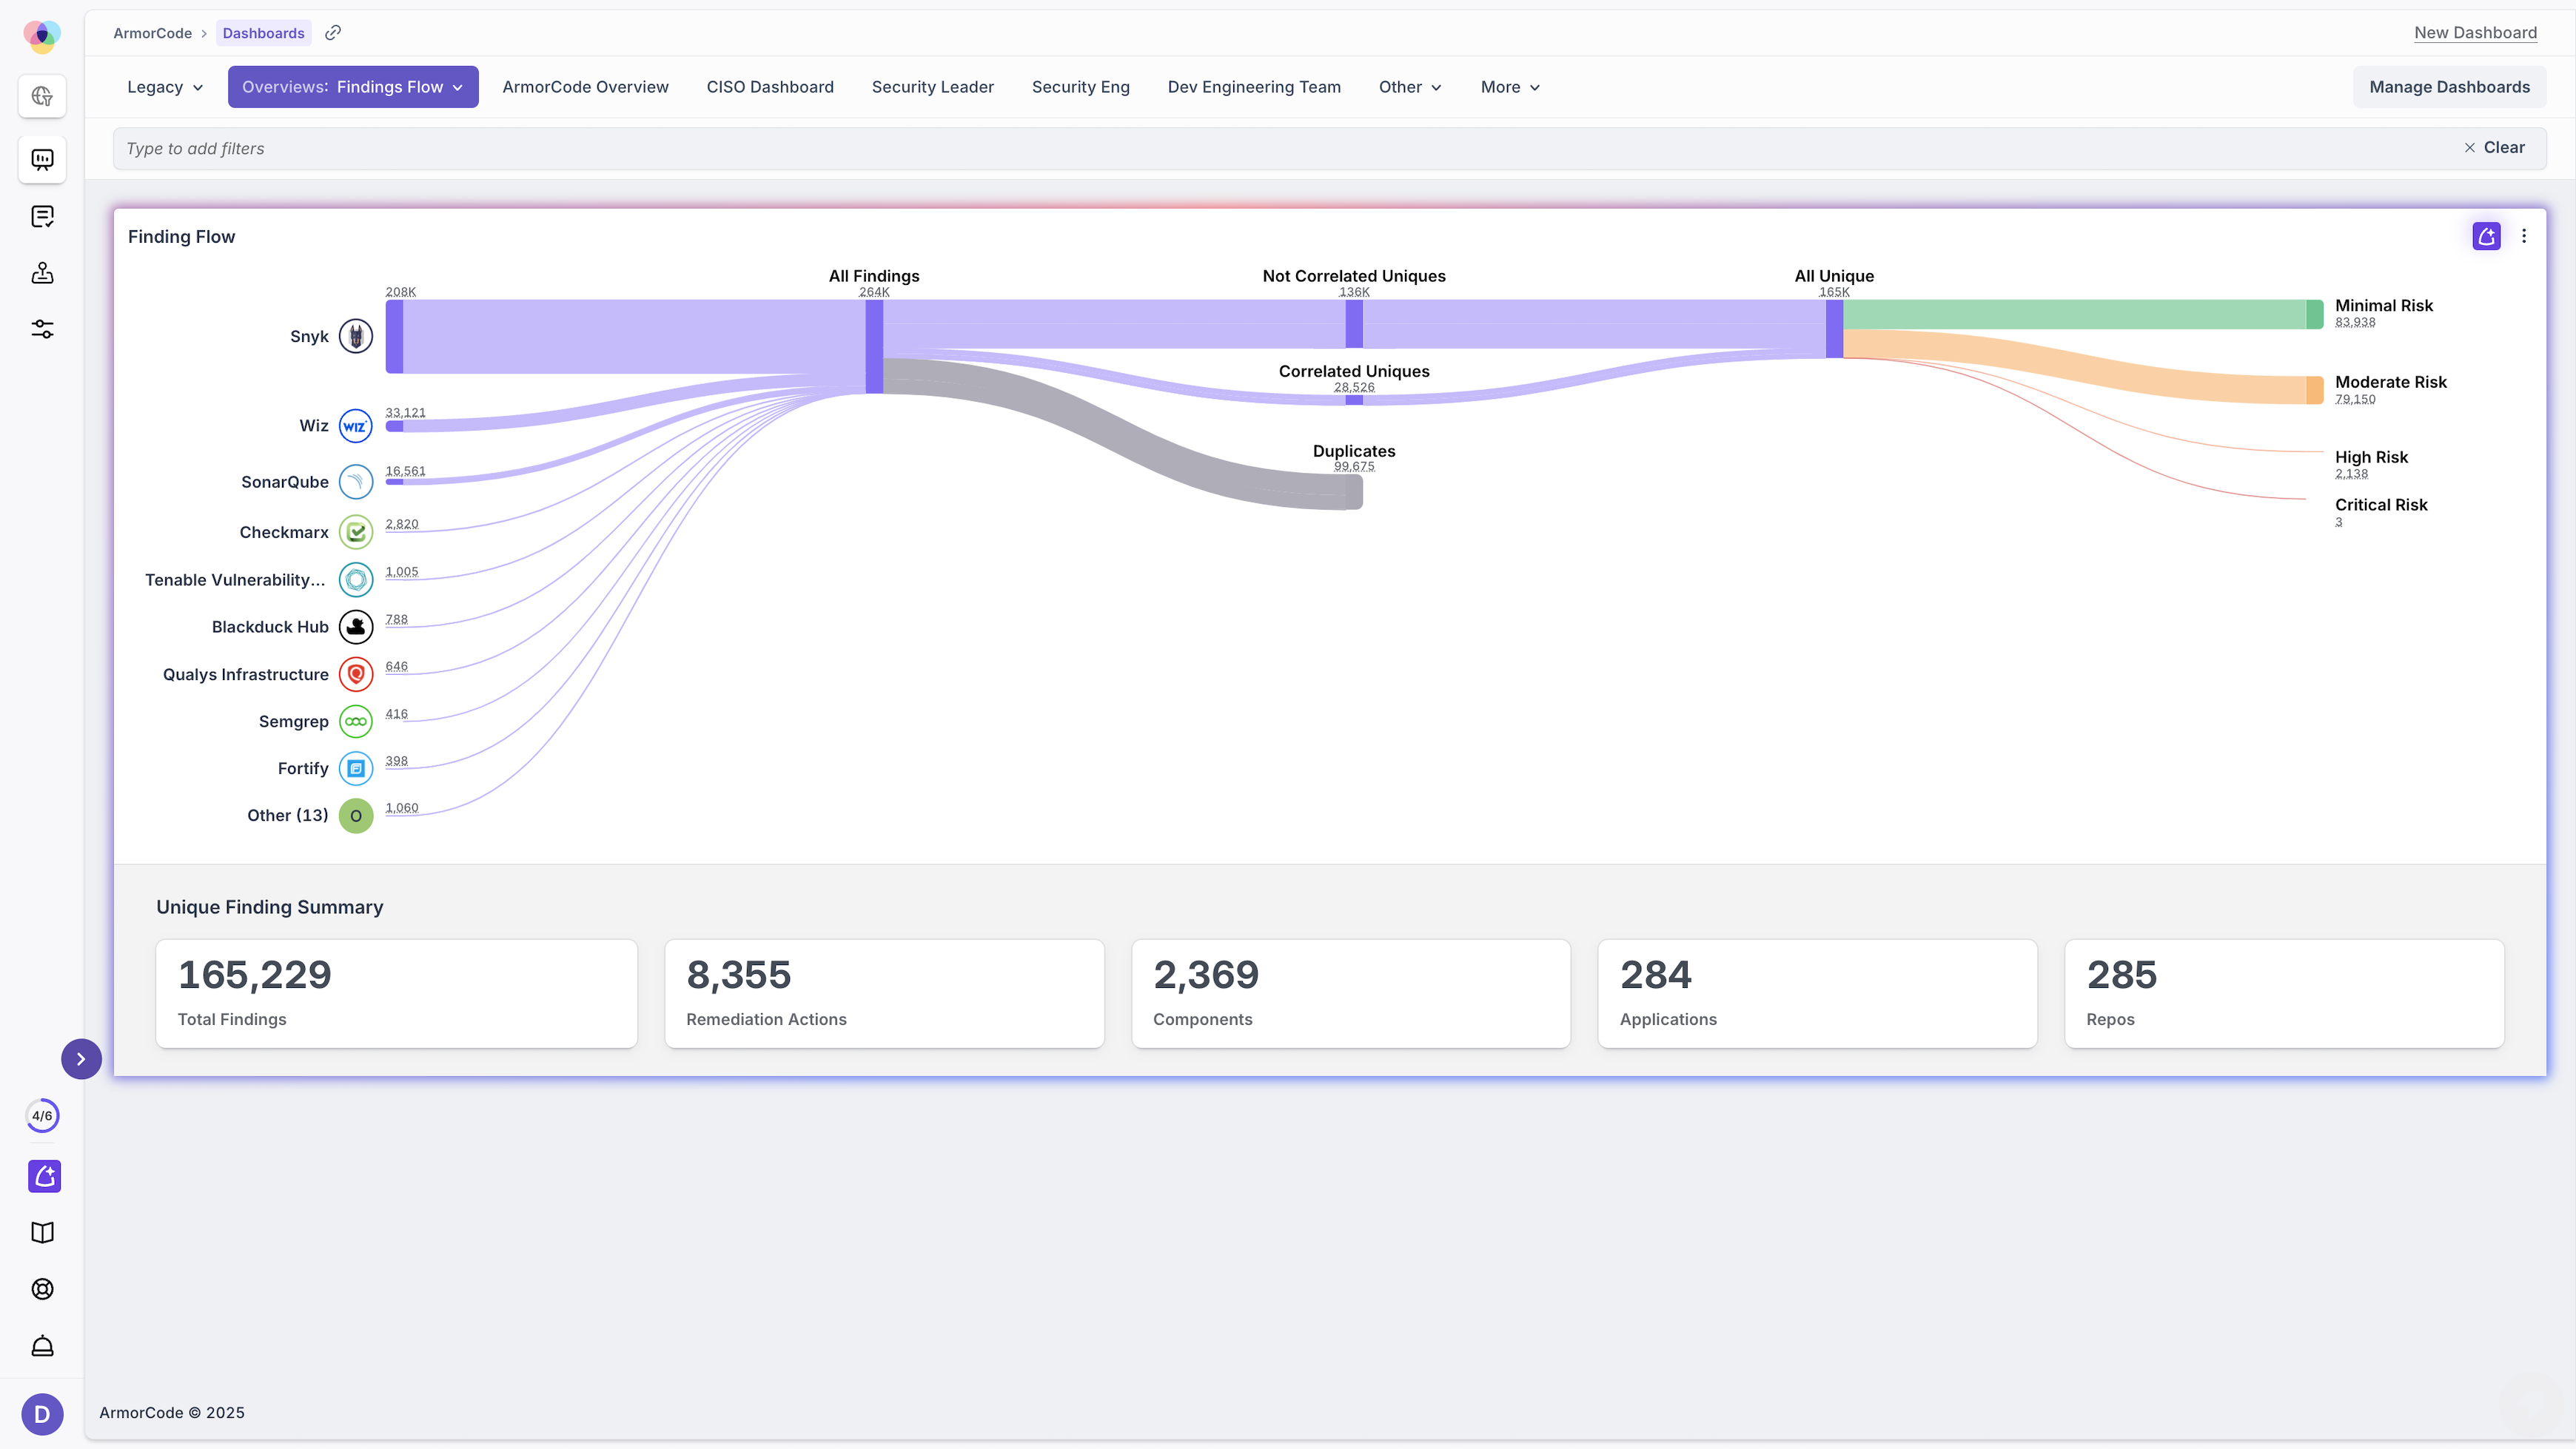2576x1449 pixels.
Task: Click the Critical Risk label
Action: coord(2381,505)
